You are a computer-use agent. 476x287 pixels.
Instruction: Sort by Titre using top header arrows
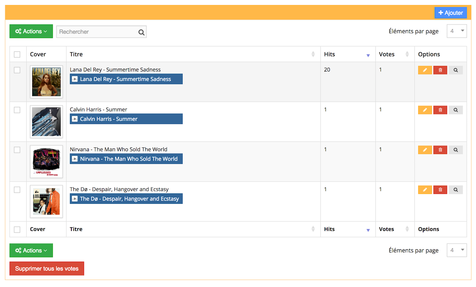(x=313, y=54)
